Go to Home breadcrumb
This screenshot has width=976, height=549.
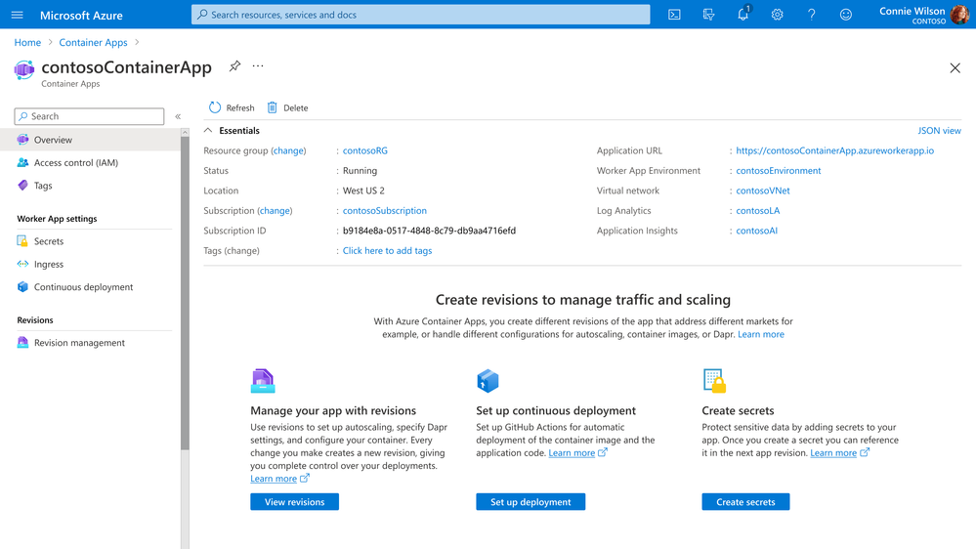[x=27, y=42]
